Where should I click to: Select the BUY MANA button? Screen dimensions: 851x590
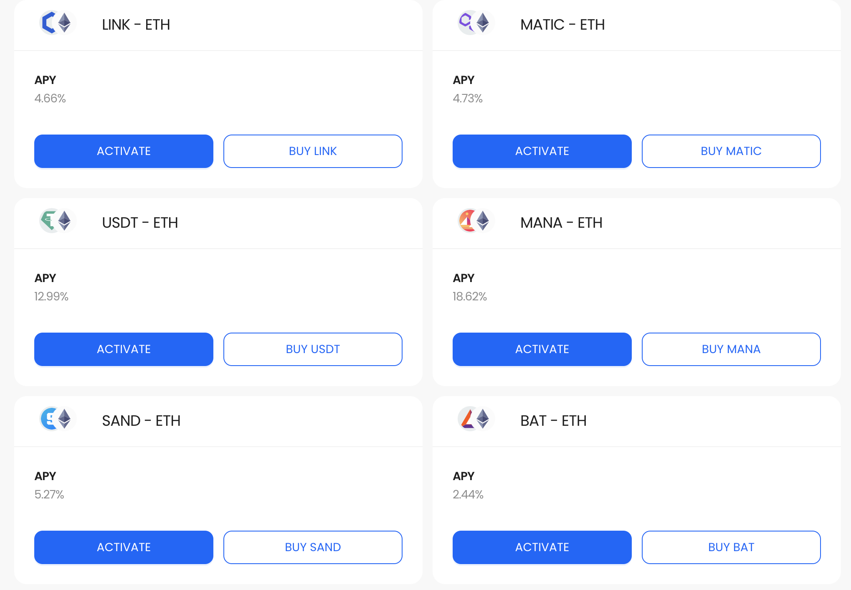[x=731, y=349]
